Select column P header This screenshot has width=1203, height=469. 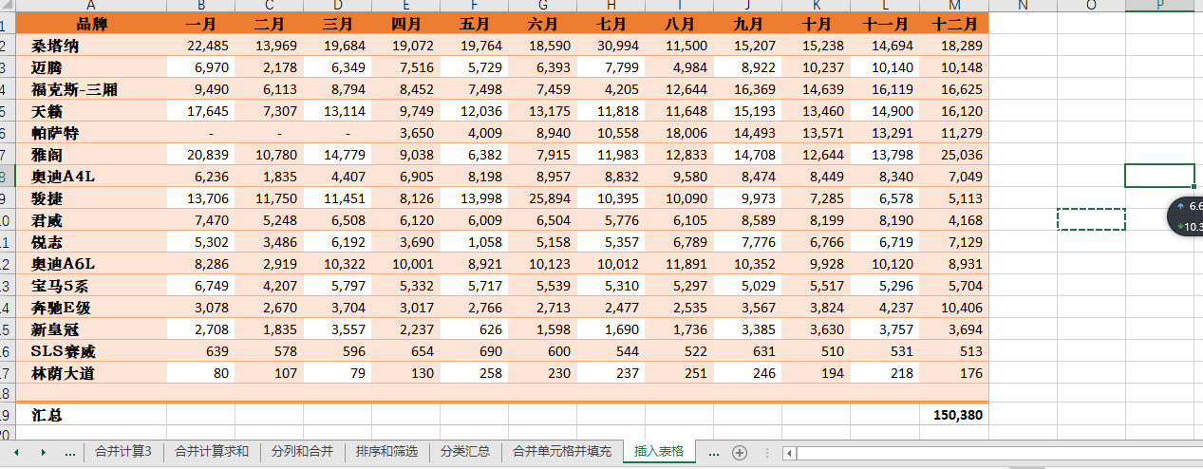tap(1160, 6)
